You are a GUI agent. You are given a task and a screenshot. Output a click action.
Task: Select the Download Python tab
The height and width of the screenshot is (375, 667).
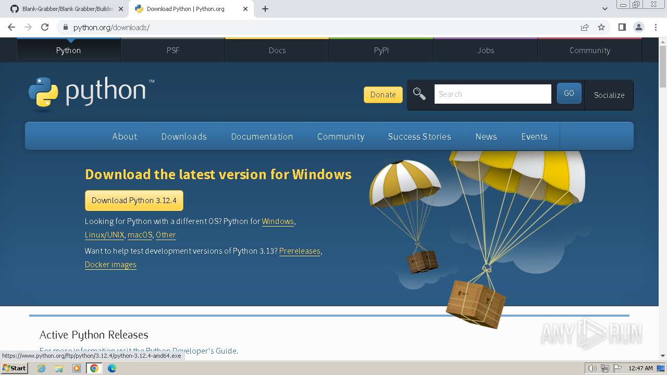[190, 9]
